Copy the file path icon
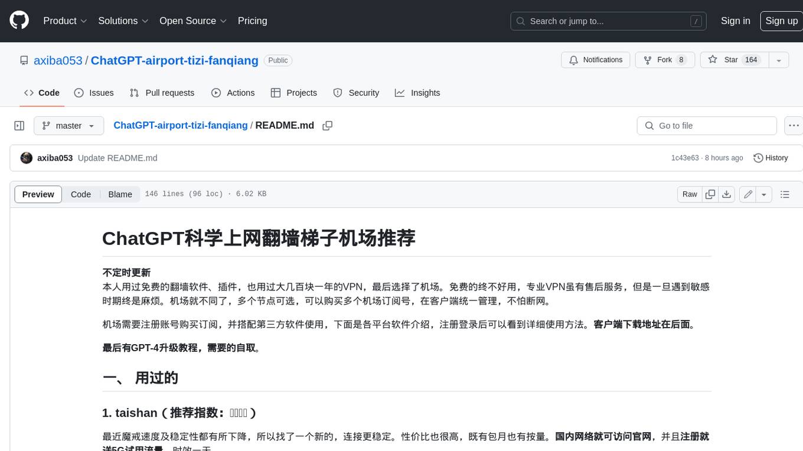Viewport: 803px width, 451px height. [328, 126]
